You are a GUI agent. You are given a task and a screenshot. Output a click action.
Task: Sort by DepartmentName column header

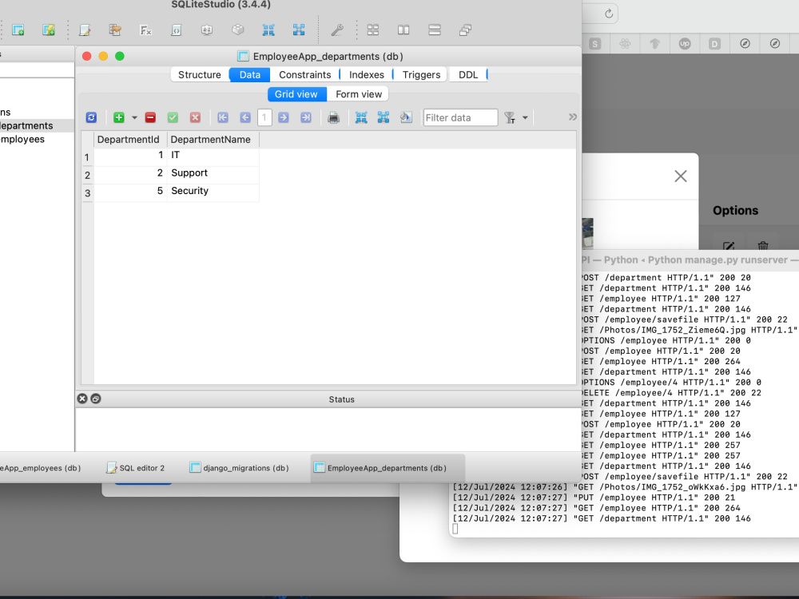[x=213, y=140]
